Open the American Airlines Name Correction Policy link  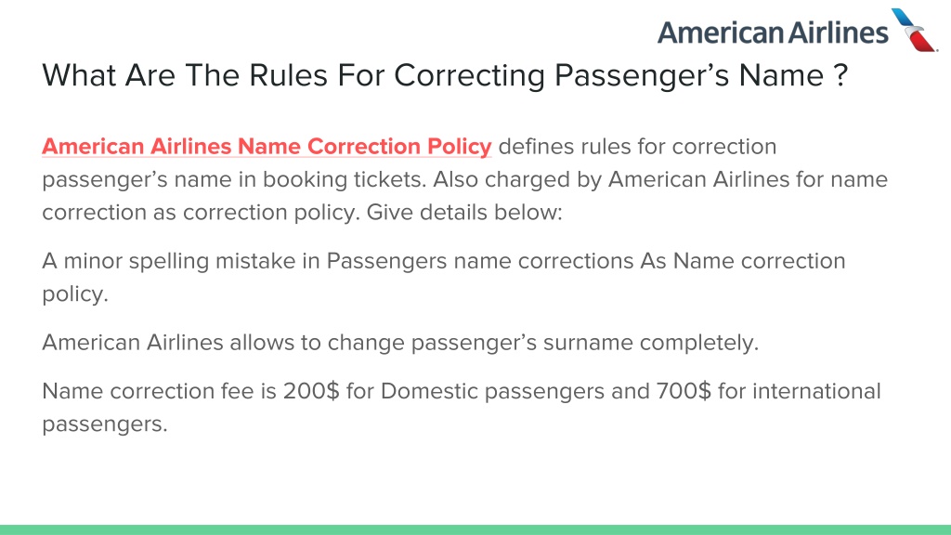(x=267, y=147)
